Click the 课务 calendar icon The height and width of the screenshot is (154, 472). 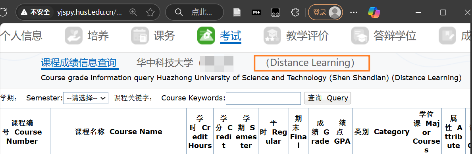click(x=140, y=35)
